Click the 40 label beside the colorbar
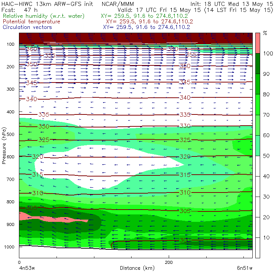 (x=266, y=176)
